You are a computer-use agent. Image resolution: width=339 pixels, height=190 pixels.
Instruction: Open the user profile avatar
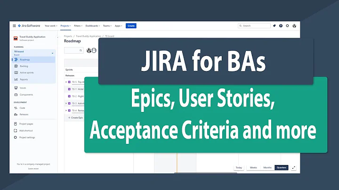pyautogui.click(x=294, y=26)
